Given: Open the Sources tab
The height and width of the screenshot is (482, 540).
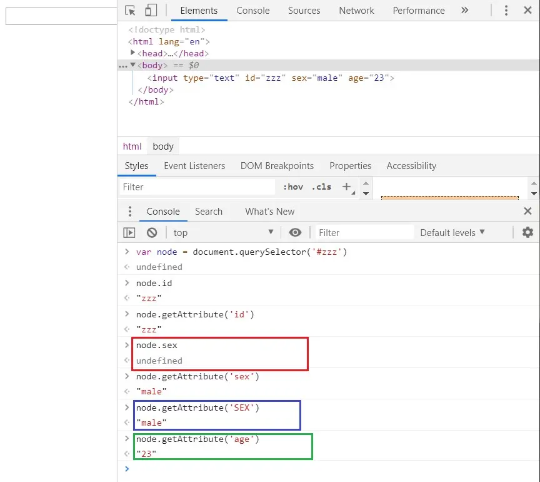Looking at the screenshot, I should coord(304,11).
